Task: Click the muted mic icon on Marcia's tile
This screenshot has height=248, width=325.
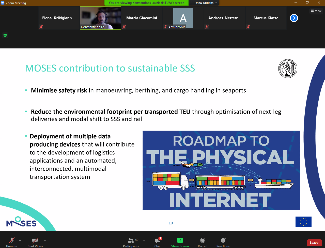Action: (124, 27)
